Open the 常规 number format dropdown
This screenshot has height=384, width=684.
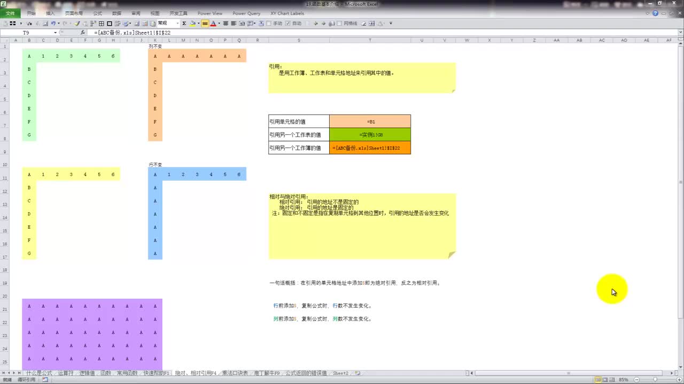point(177,23)
